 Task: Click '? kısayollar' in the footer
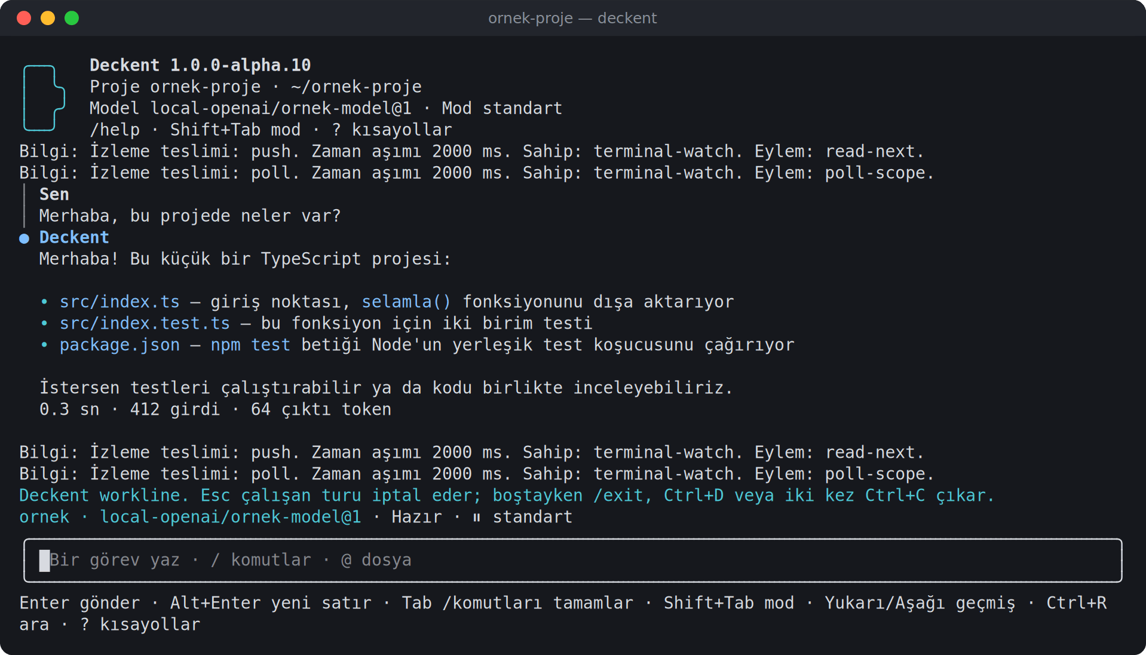pos(140,625)
